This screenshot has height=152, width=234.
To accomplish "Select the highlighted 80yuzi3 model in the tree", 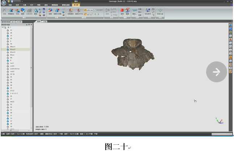I will click(13, 49).
